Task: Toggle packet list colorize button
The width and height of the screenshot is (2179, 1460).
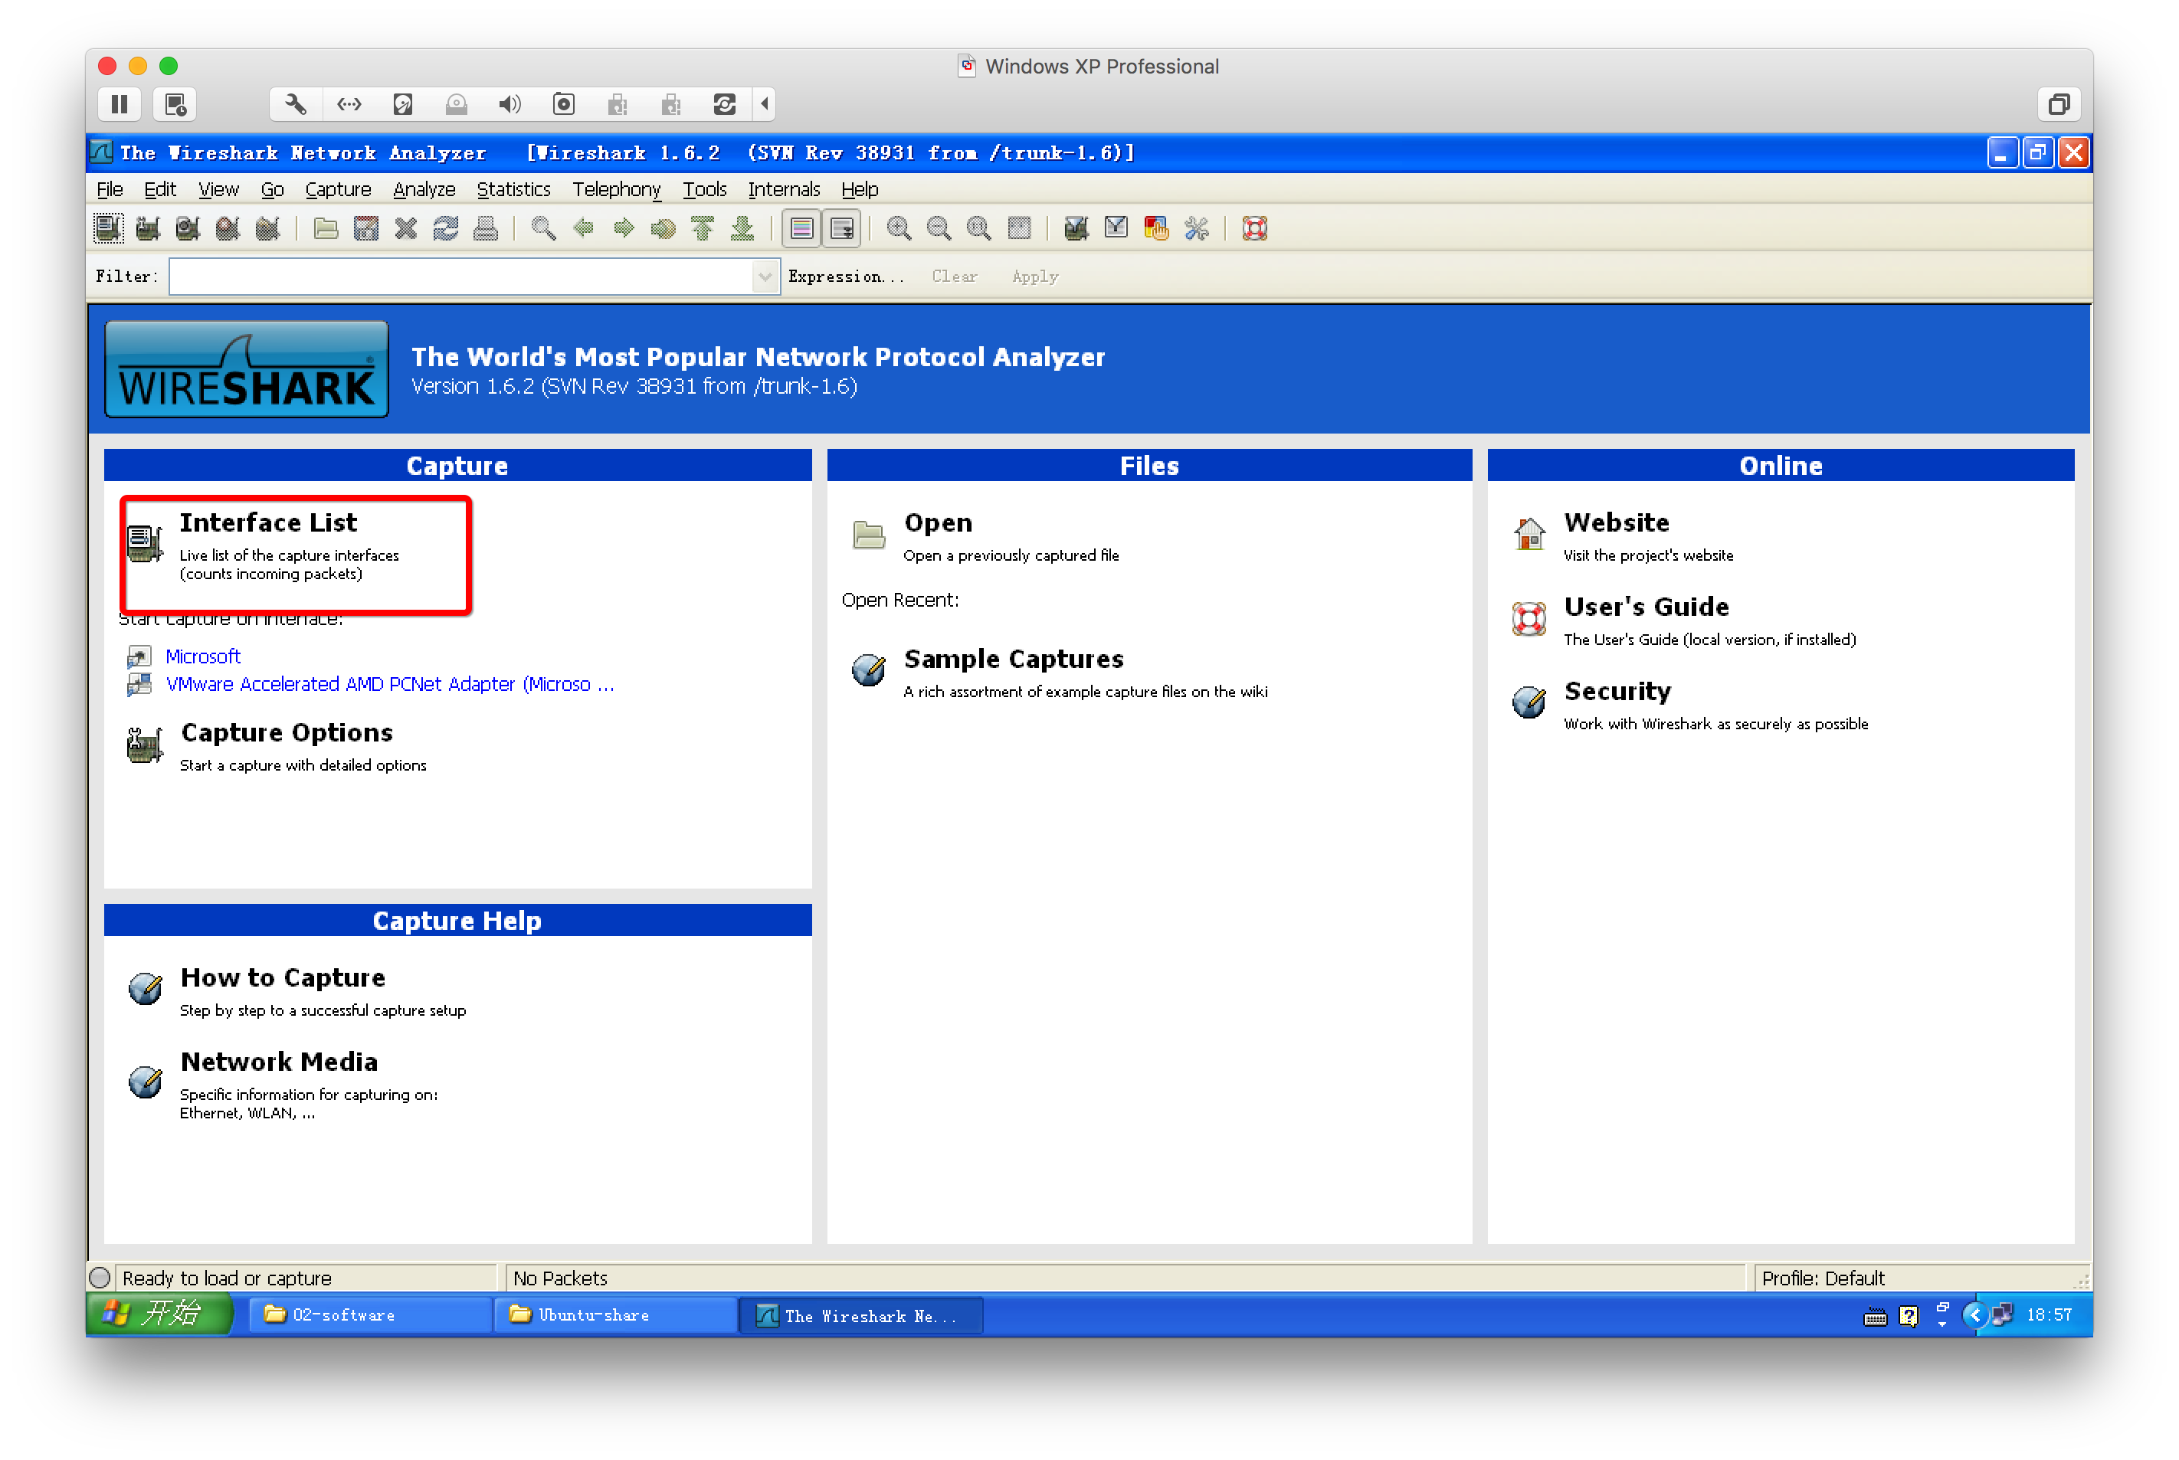Action: coord(801,228)
